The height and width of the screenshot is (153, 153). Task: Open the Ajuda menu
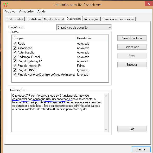point(41,11)
